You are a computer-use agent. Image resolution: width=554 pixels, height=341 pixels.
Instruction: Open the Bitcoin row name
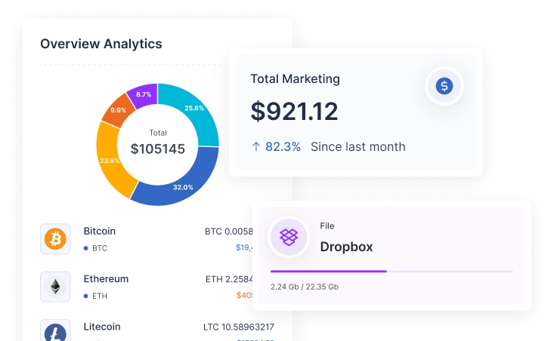(x=100, y=231)
